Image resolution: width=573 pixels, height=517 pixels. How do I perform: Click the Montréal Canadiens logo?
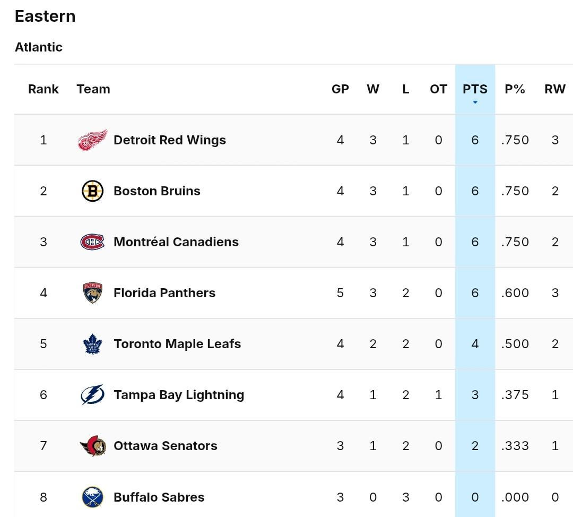pyautogui.click(x=93, y=242)
